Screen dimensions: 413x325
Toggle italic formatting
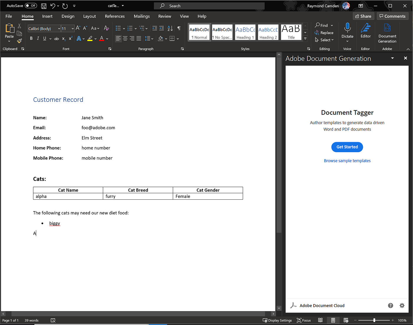point(38,38)
